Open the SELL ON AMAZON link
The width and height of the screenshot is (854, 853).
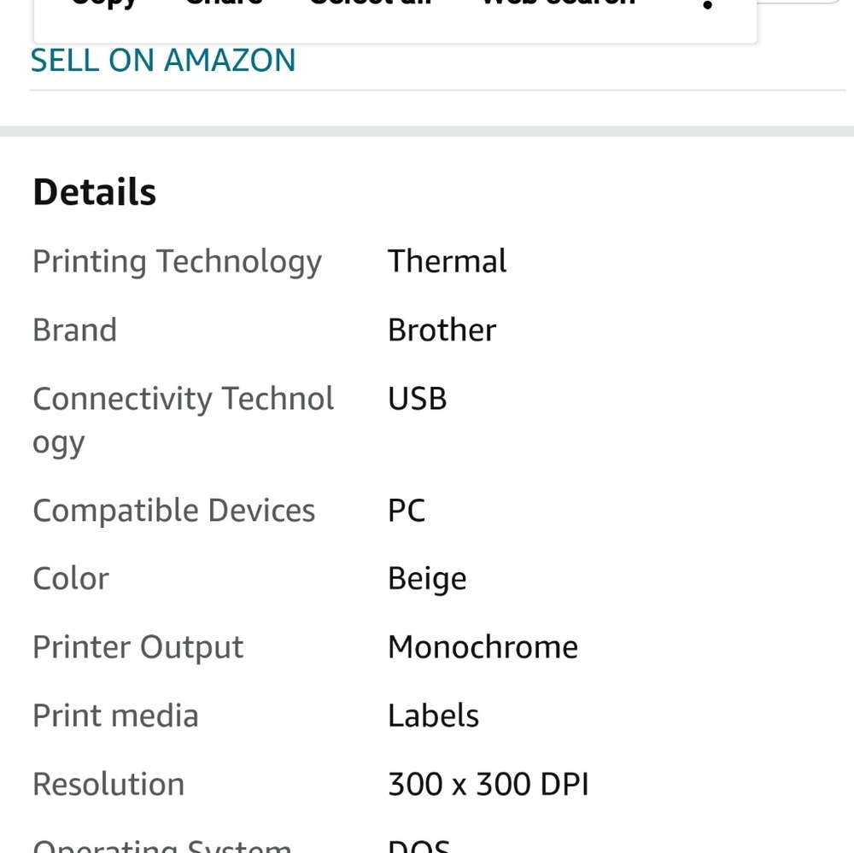[x=163, y=60]
